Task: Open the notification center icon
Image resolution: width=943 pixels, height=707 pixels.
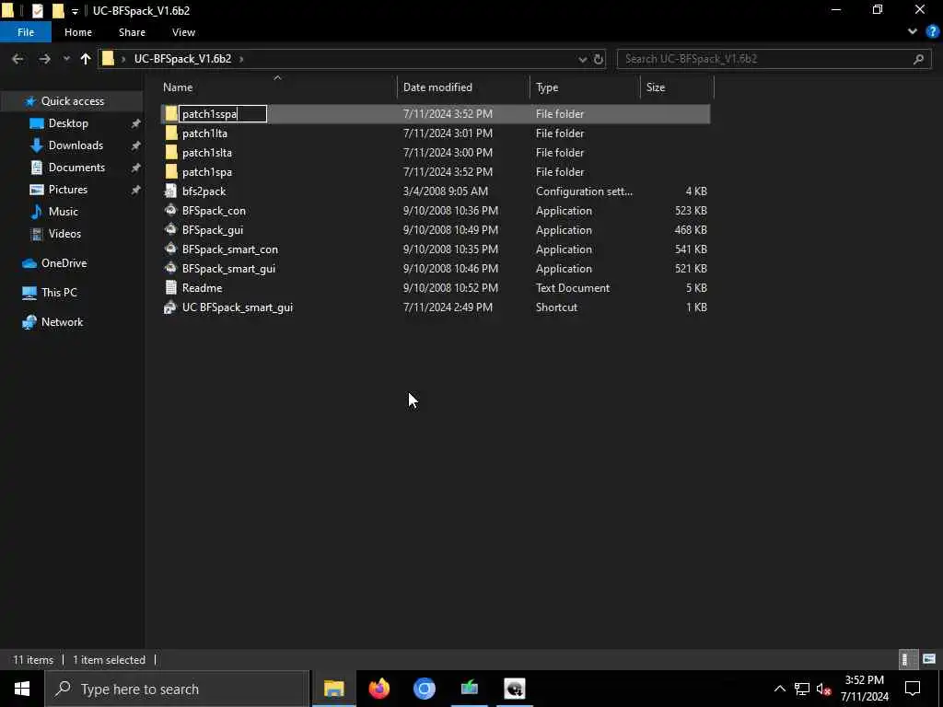Action: coord(913,689)
